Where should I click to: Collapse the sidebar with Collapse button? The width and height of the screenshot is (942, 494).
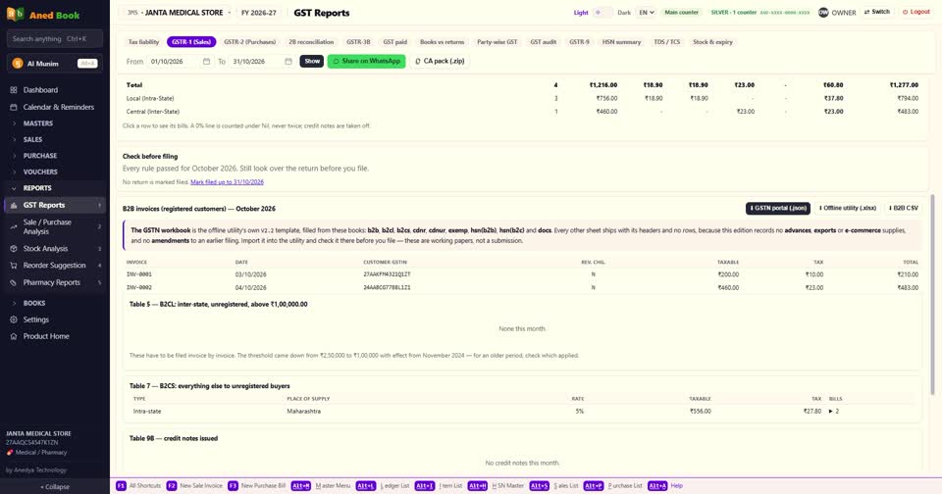tap(55, 487)
